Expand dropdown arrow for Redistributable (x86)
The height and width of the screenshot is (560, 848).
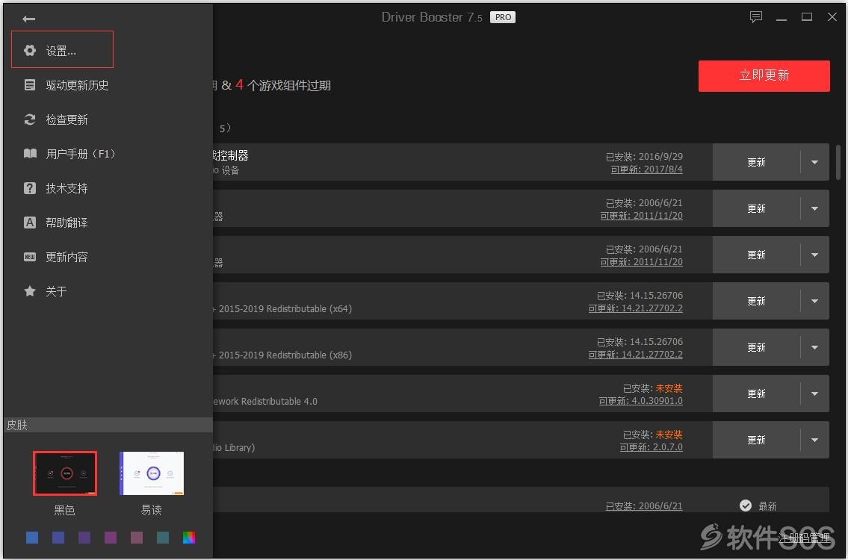coord(814,347)
